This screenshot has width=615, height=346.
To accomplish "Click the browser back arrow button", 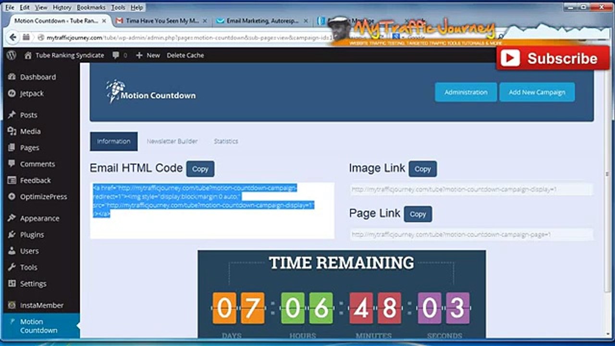I will pos(12,37).
